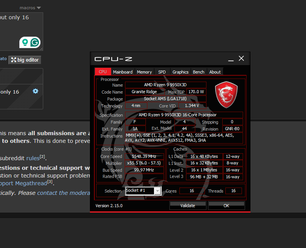306x248 pixels.
Task: Click the Ext. Model value 44
Action: (184, 129)
